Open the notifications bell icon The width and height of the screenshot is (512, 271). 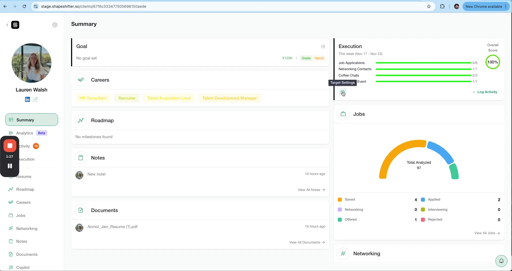click(501, 261)
